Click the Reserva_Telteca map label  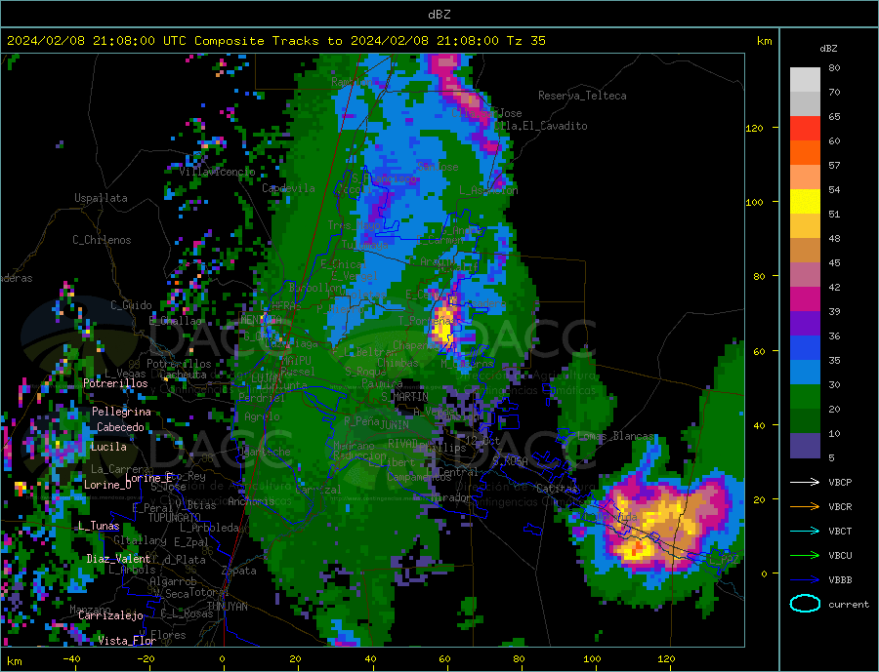(582, 96)
